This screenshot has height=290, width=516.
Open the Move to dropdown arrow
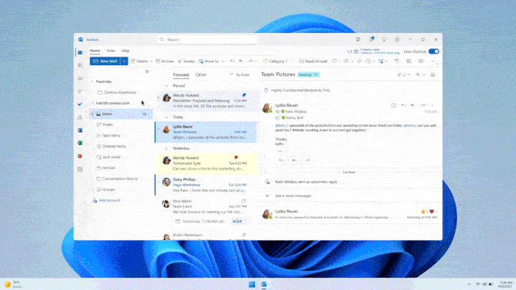[222, 61]
